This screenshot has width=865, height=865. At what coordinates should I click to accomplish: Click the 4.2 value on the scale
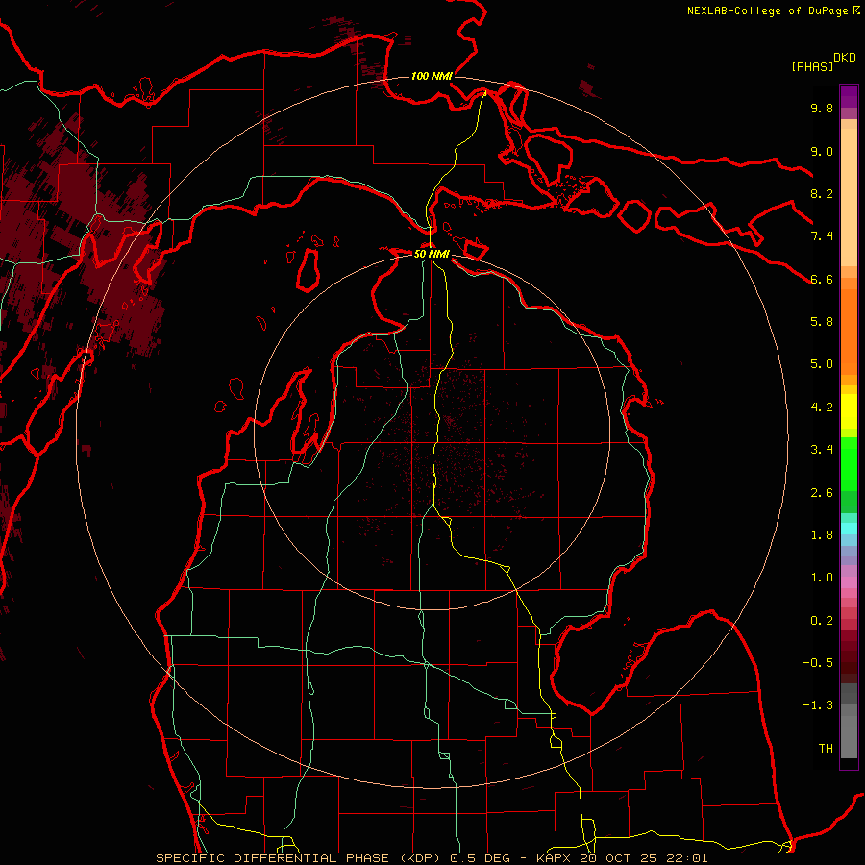[822, 408]
